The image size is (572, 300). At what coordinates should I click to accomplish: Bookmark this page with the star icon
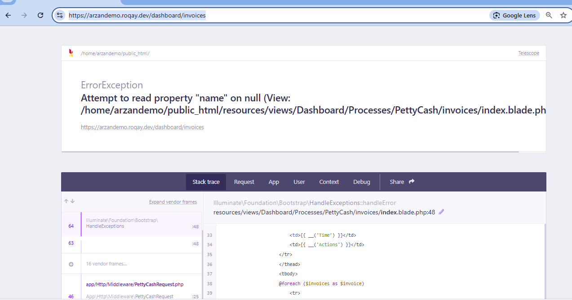[563, 15]
